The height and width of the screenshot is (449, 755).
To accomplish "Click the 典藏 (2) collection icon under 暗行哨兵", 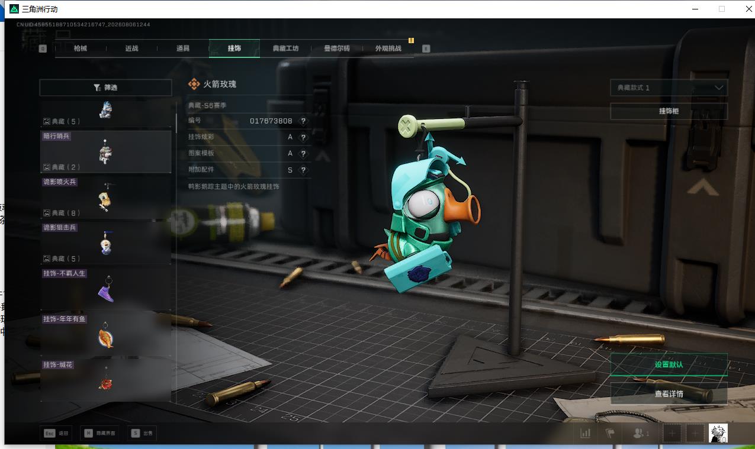I will point(47,167).
